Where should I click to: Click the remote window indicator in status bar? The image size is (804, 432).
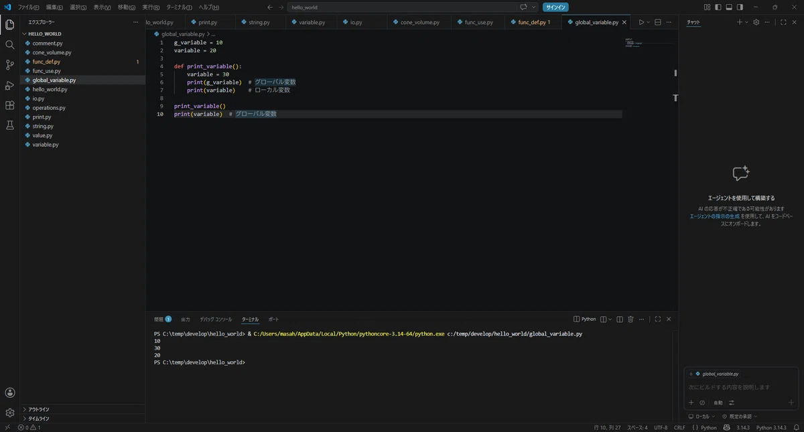(7, 427)
